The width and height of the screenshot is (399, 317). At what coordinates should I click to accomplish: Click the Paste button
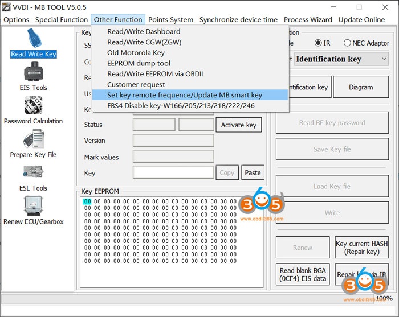[253, 172]
